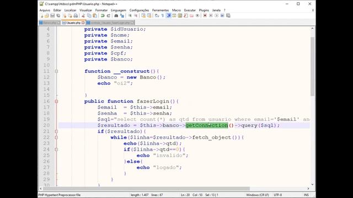Close the current document via toolbar icon
This screenshot has width=353, height=198.
click(65, 15)
